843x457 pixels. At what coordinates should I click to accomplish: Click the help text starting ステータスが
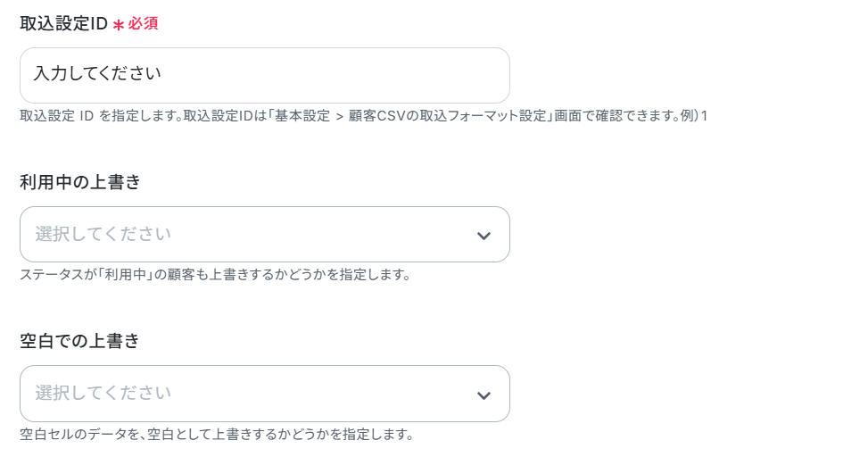(x=215, y=275)
